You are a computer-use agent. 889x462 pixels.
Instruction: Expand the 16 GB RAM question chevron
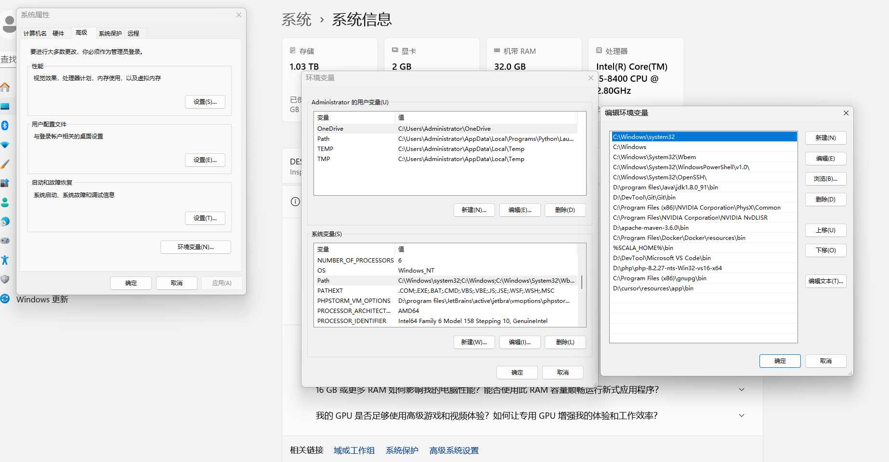tap(741, 389)
